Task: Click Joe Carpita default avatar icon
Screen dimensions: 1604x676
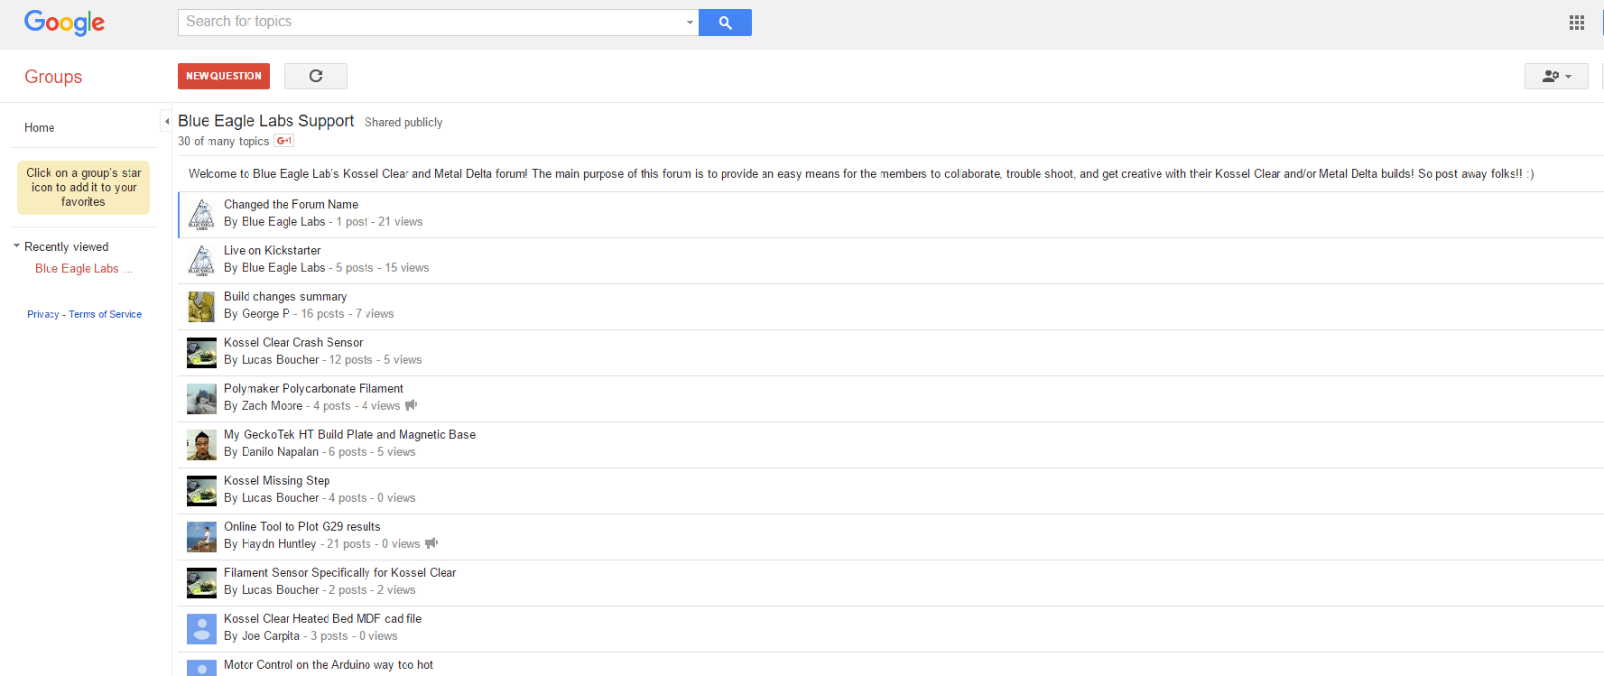Action: pos(201,629)
